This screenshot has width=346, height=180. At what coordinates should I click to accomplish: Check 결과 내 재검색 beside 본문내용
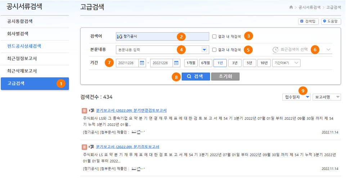click(214, 50)
